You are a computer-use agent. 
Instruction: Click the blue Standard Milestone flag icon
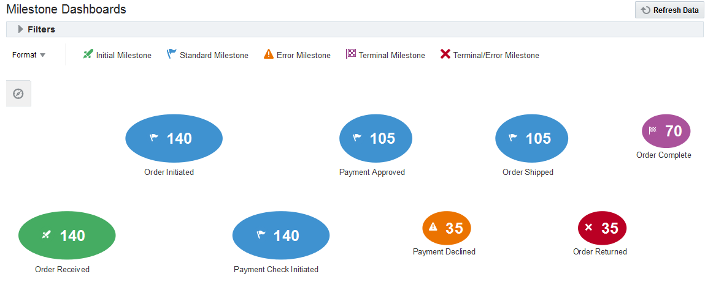pos(172,54)
